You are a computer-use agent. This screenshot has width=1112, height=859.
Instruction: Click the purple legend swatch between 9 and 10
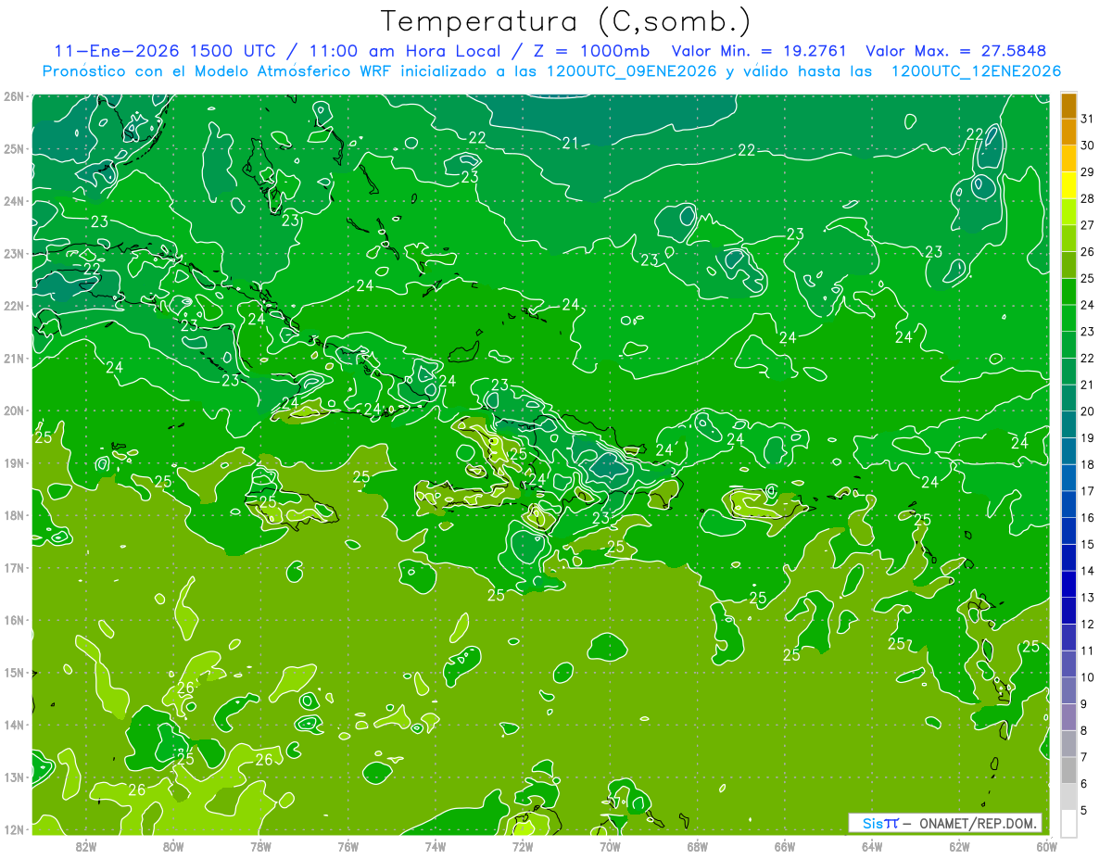coord(1068,690)
